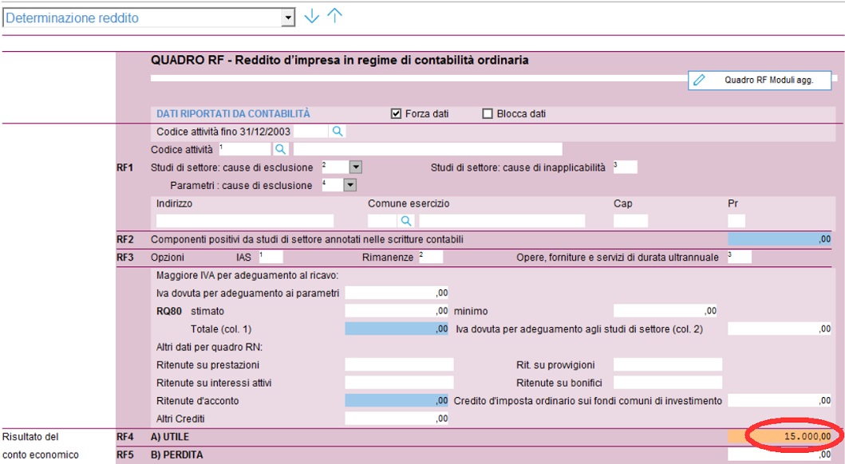845x464 pixels.
Task: Click the RF5 PERDITA amount field
Action: click(x=780, y=454)
